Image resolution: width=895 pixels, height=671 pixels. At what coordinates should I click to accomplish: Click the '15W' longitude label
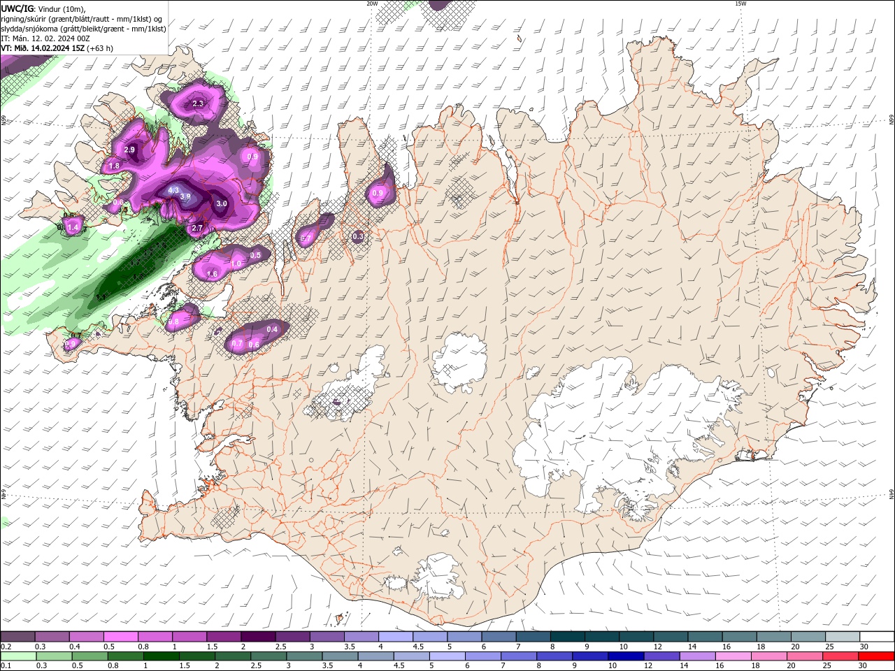(740, 3)
